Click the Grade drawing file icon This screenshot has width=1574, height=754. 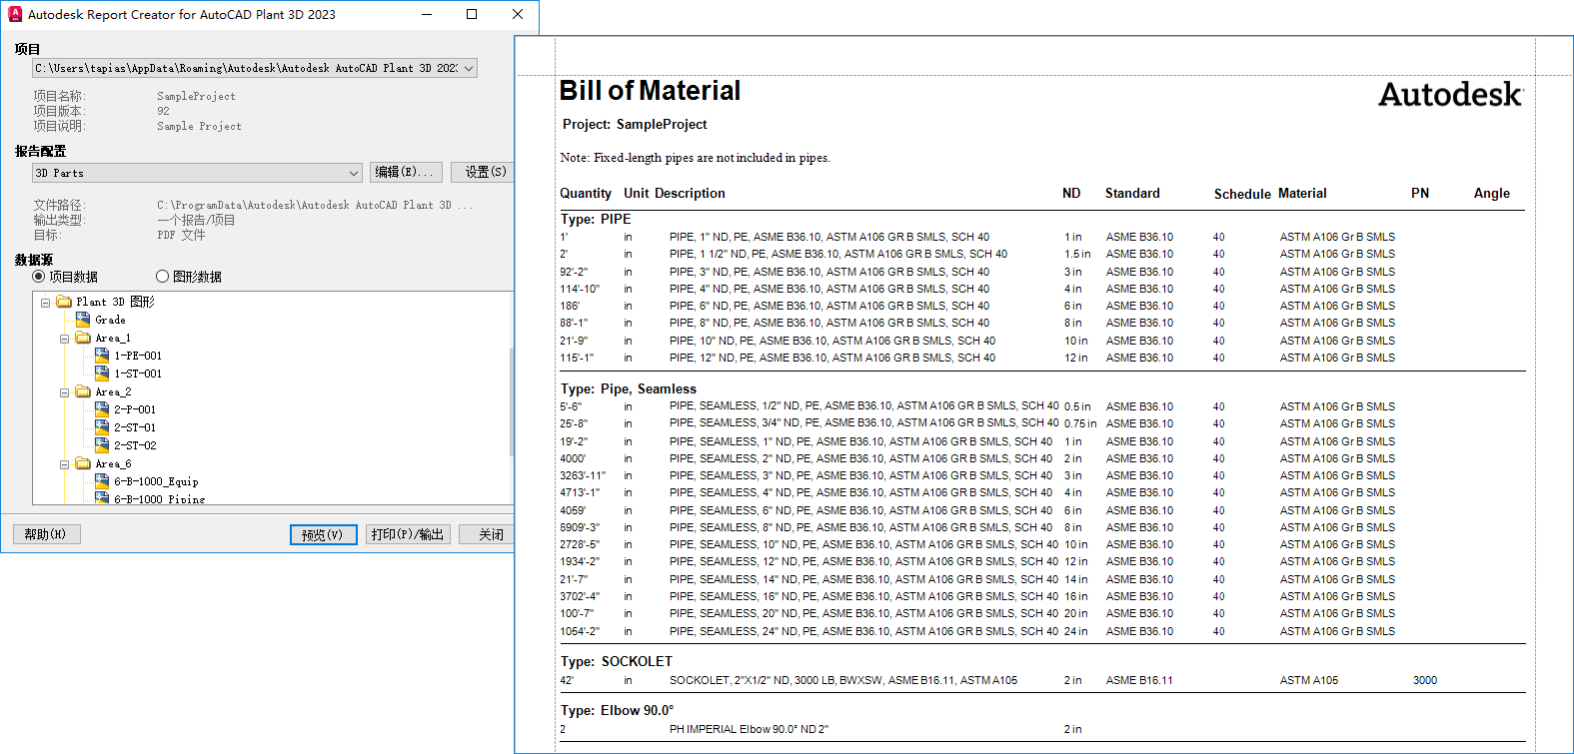tap(83, 320)
